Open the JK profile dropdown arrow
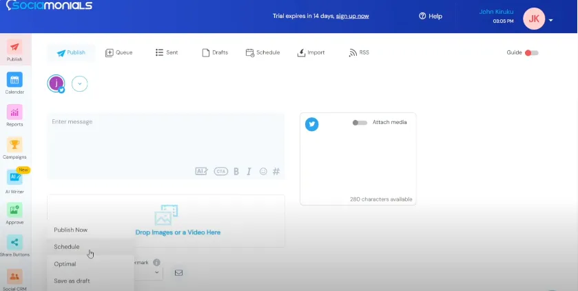This screenshot has width=578, height=291. tap(551, 21)
